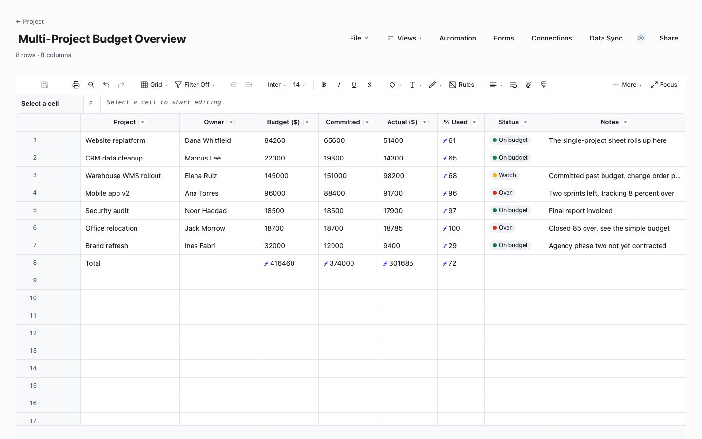Click the formula icon beside Total Committed 374000
The height and width of the screenshot is (439, 702).
click(326, 264)
